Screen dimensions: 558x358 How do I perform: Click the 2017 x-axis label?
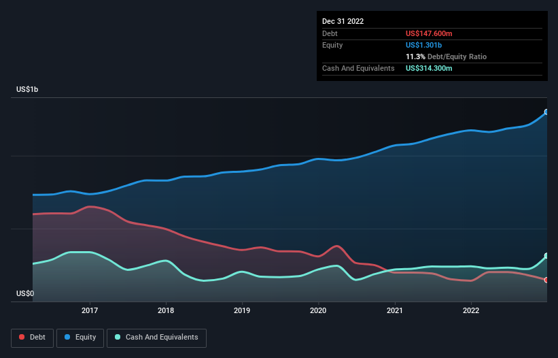[90, 310]
